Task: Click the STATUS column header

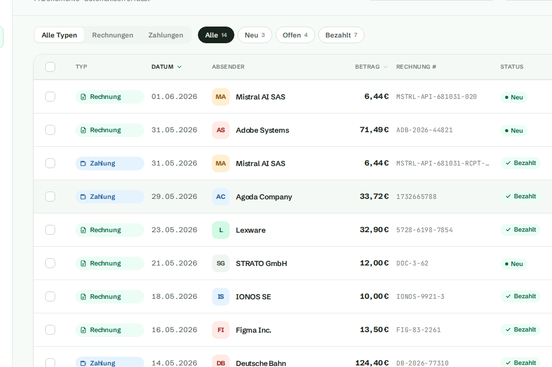Action: [512, 67]
